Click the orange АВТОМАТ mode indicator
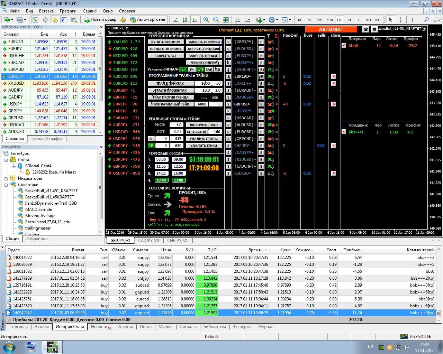Screen dimensions: 443x354 pyautogui.click(x=331, y=29)
